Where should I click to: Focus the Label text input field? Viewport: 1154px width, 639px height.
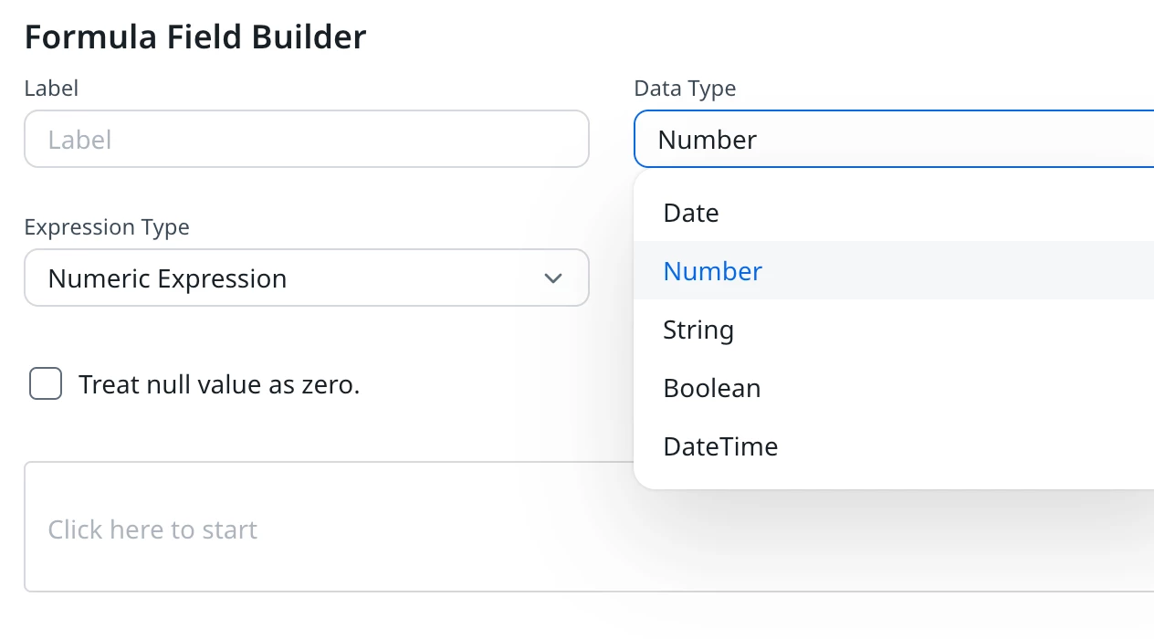tap(306, 140)
